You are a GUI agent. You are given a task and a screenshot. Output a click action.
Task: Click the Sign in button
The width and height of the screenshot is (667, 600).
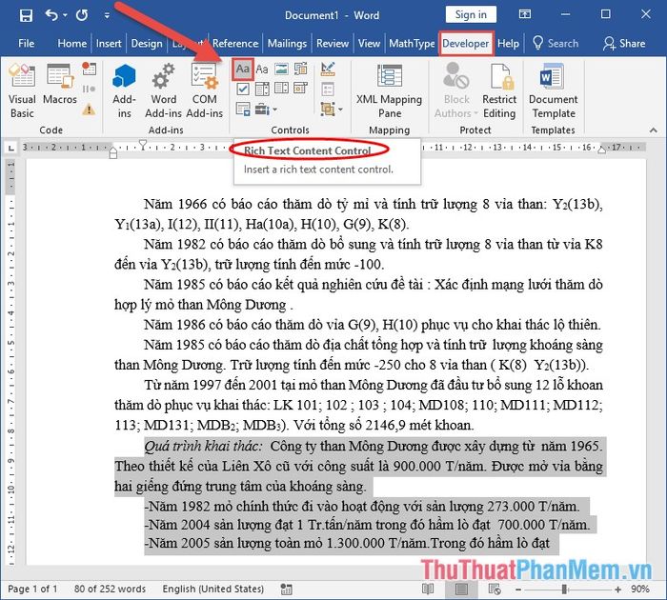(471, 15)
